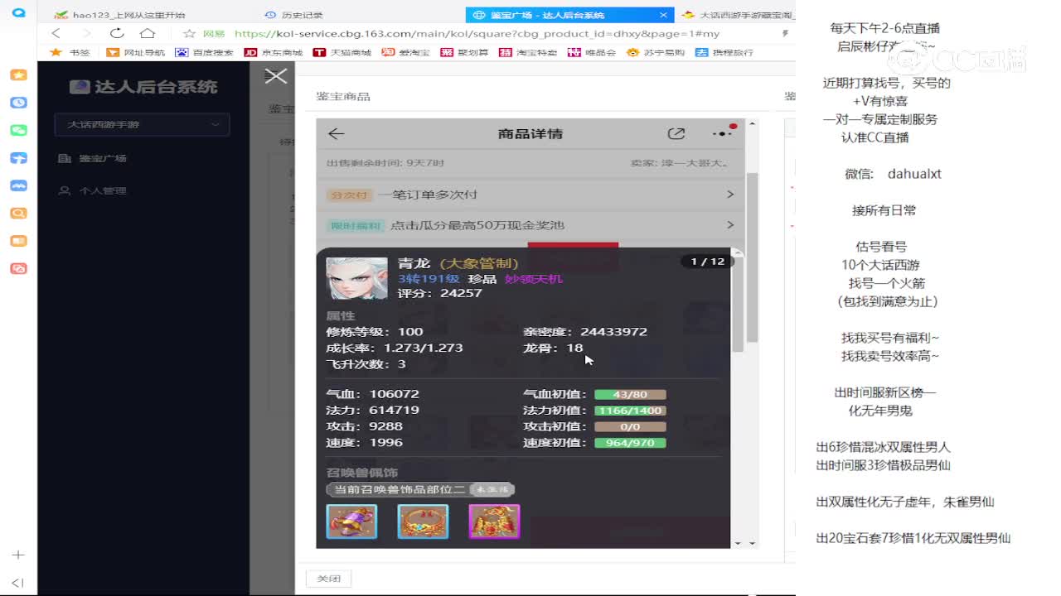Viewport: 1061px width, 596px height.
Task: Click the 法力初值 1166/1400 bar
Action: [x=630, y=411]
